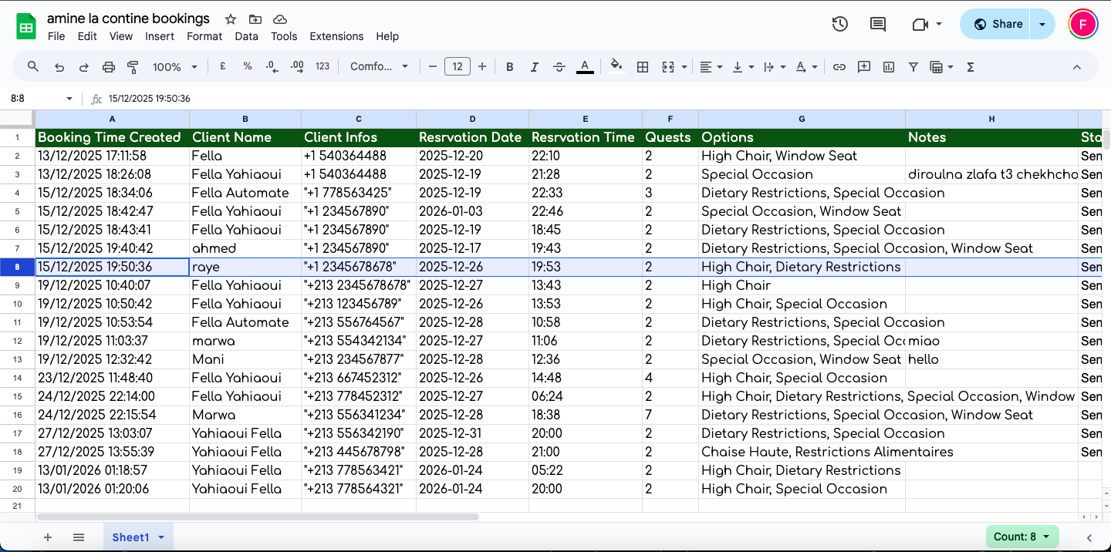Screen dimensions: 1111x552
Task: Create a filter on the data
Action: pyautogui.click(x=913, y=67)
